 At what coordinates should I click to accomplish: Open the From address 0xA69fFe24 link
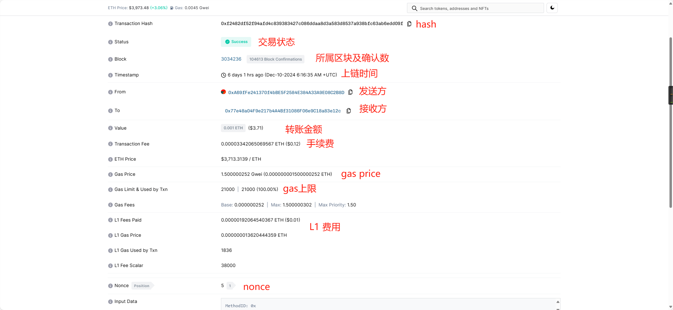click(x=286, y=93)
